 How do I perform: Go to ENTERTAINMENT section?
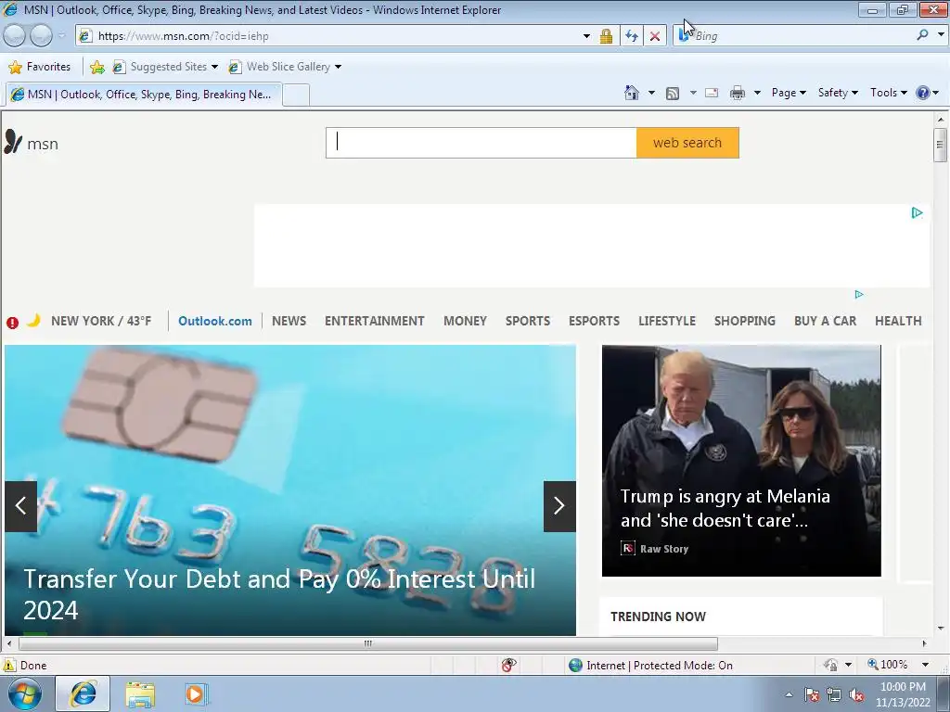pyautogui.click(x=375, y=321)
